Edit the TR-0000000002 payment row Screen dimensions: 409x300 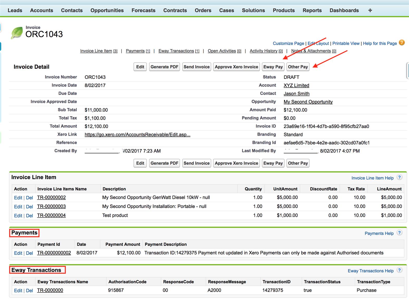pyautogui.click(x=18, y=253)
